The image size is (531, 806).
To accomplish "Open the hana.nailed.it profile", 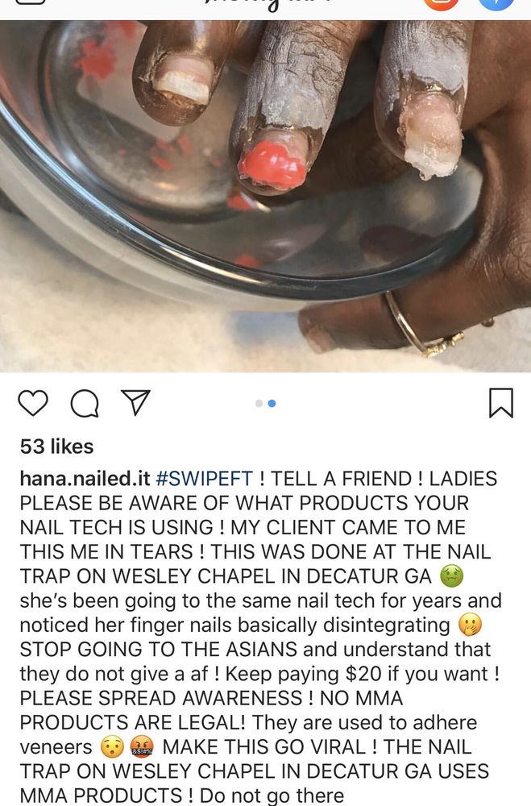I will pos(85,479).
